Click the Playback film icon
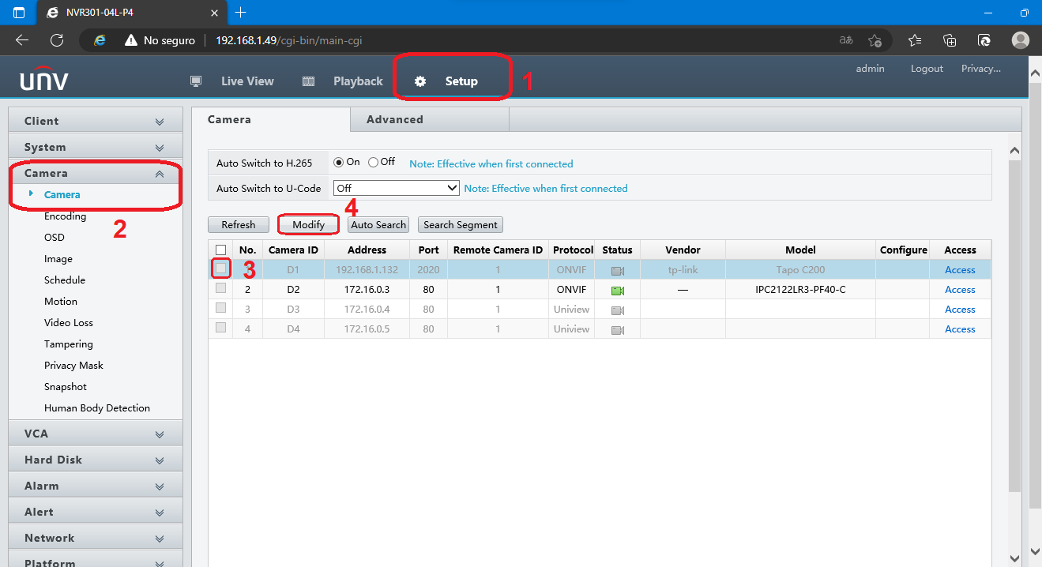The width and height of the screenshot is (1042, 567). point(309,81)
